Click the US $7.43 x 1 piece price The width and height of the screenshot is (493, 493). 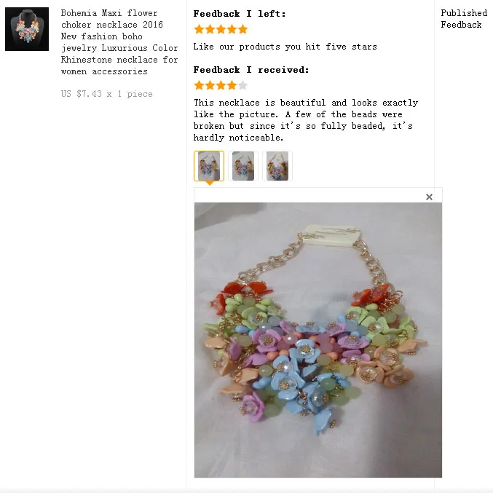click(x=107, y=94)
